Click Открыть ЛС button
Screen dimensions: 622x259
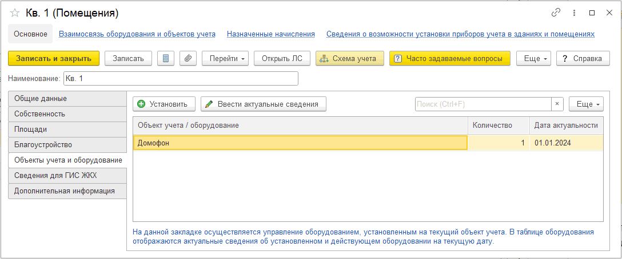(282, 58)
